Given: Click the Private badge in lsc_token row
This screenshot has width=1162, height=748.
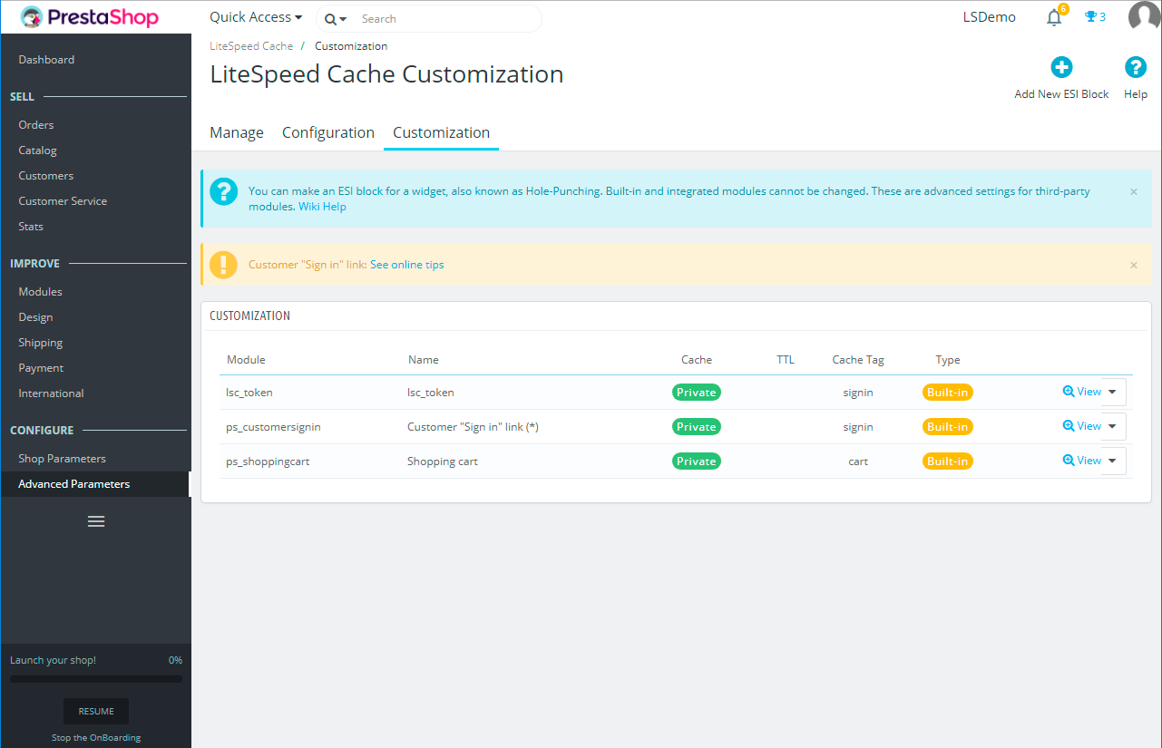Looking at the screenshot, I should coord(697,393).
